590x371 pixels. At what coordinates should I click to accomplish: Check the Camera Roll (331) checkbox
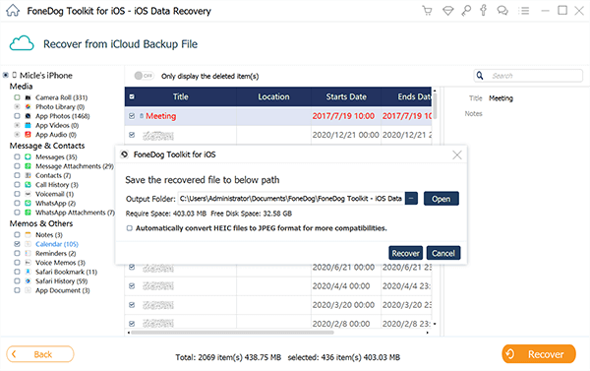17,97
